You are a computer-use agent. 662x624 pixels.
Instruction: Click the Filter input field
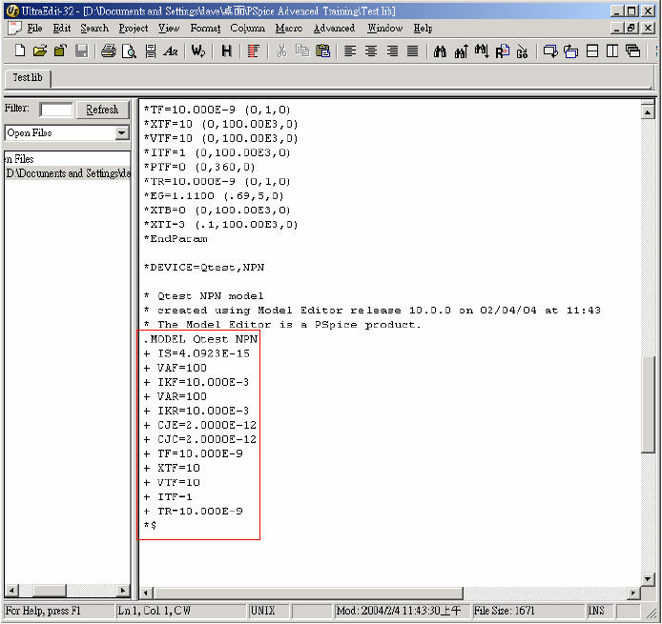(x=55, y=111)
